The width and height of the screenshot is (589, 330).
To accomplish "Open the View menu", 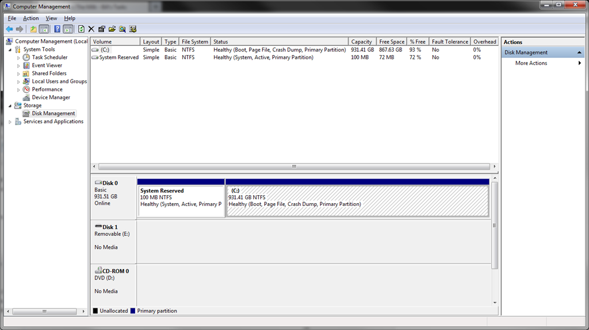I will (51, 18).
